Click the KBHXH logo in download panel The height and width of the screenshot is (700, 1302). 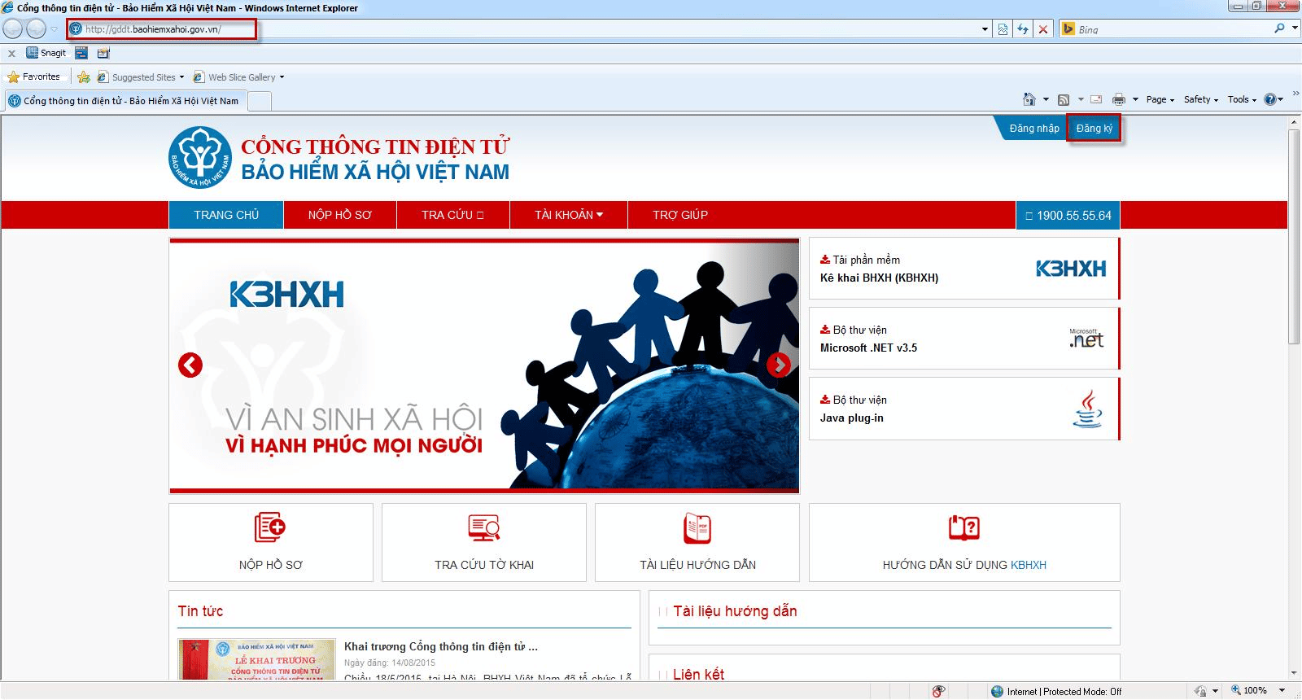(x=1070, y=269)
